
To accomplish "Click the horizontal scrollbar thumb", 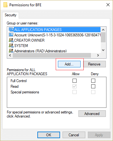I will tap(52, 55).
